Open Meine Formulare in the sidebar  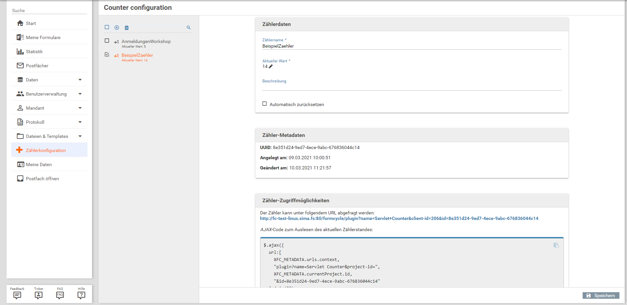pyautogui.click(x=43, y=37)
